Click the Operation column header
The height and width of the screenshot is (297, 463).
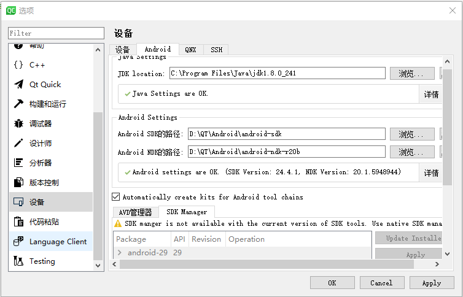tap(298, 239)
